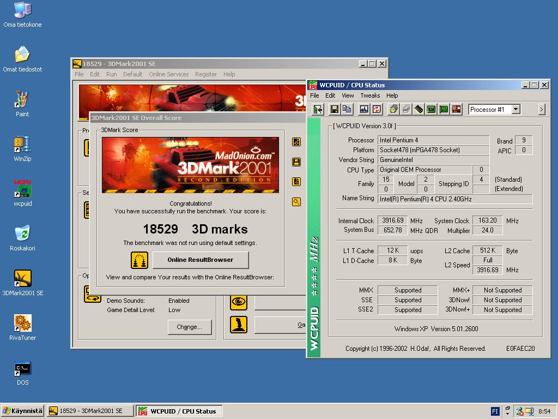558x419 pixels.
Task: Expand the Processor #1 dropdown
Action: coord(515,110)
